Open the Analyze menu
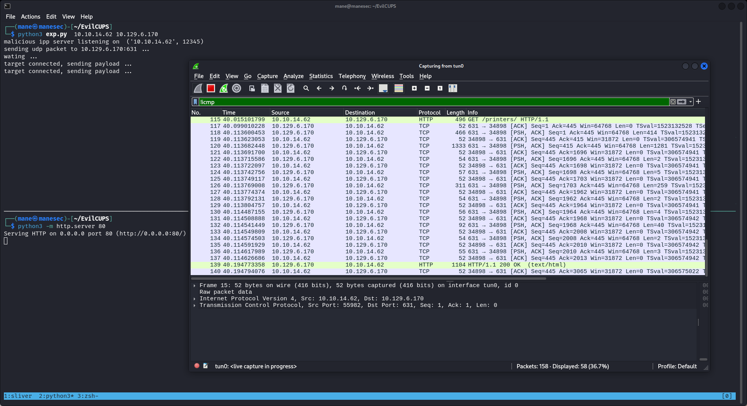 click(x=294, y=76)
